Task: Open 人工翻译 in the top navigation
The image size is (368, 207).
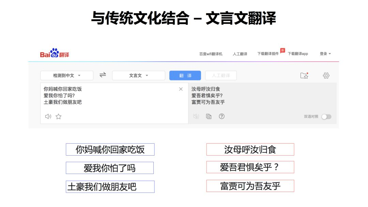Action: tap(240, 54)
